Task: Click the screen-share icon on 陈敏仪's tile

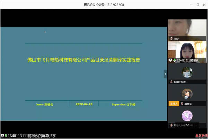Action: click(x=171, y=60)
